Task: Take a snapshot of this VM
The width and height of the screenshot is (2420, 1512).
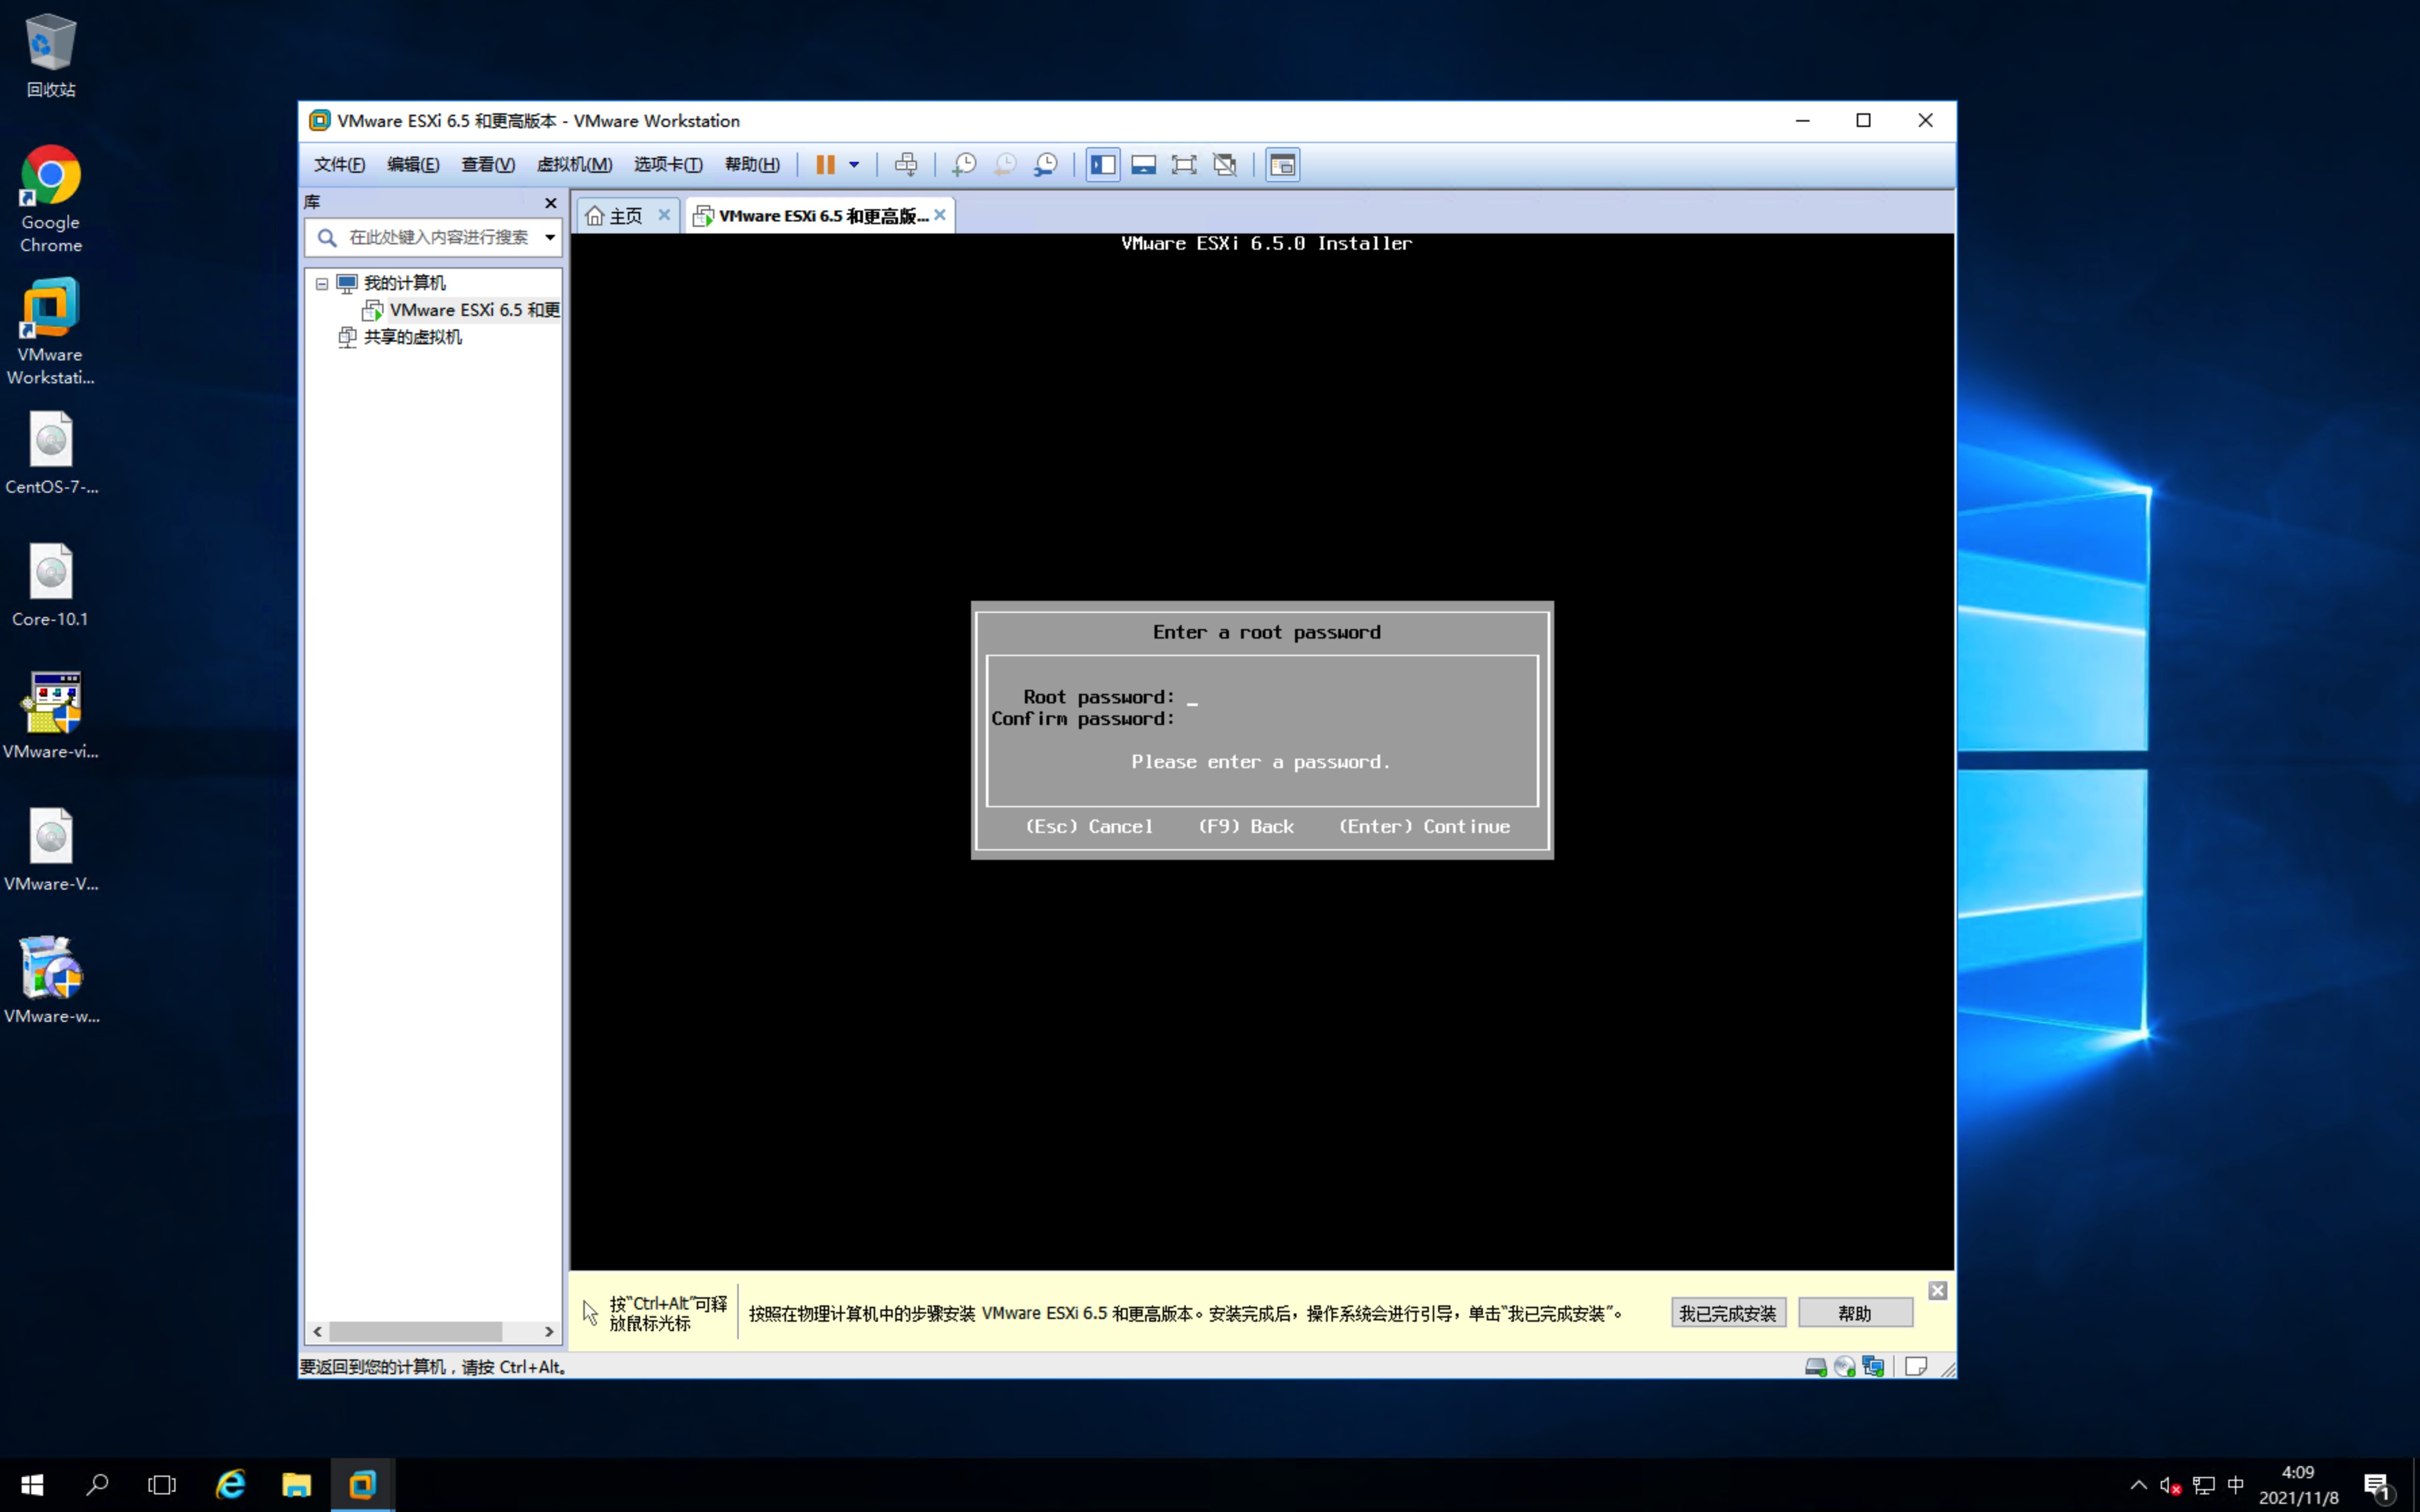Action: [x=964, y=165]
